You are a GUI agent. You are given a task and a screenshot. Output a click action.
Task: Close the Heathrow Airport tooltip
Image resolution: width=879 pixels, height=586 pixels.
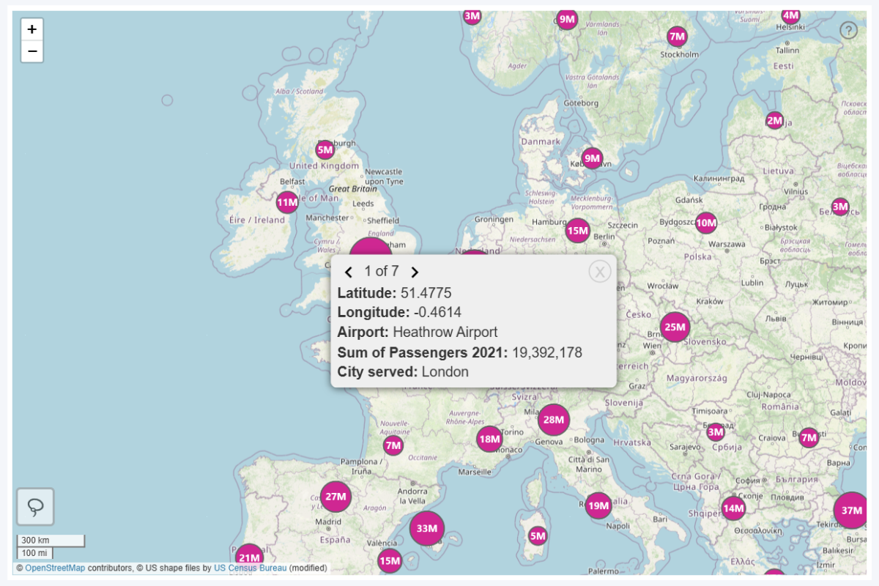pyautogui.click(x=600, y=271)
